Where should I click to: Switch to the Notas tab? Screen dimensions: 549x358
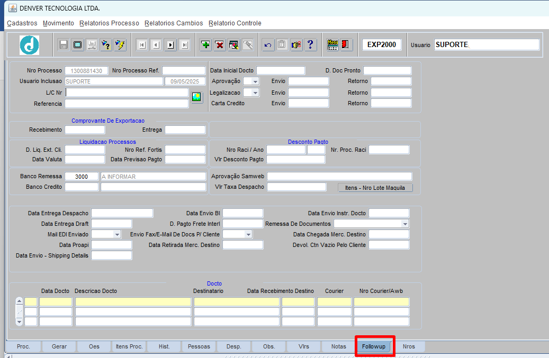(x=338, y=346)
